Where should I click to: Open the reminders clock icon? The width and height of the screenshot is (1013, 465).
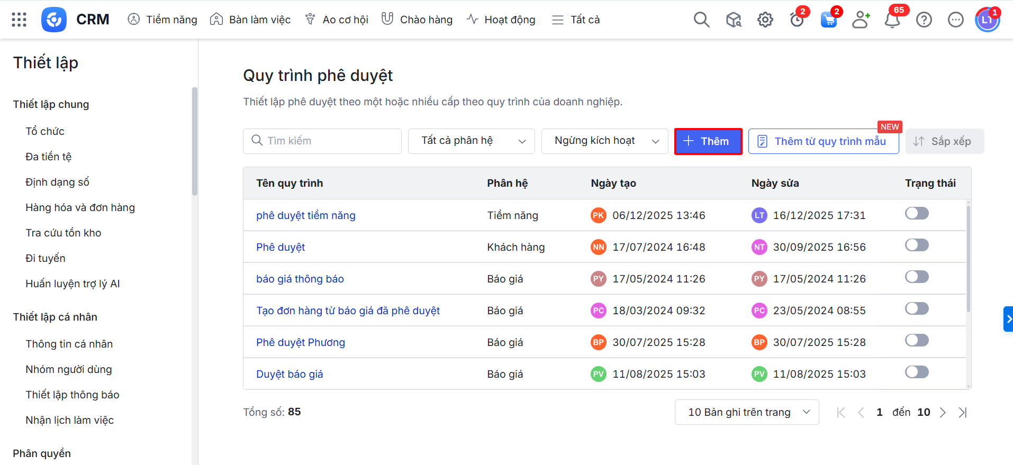[797, 20]
